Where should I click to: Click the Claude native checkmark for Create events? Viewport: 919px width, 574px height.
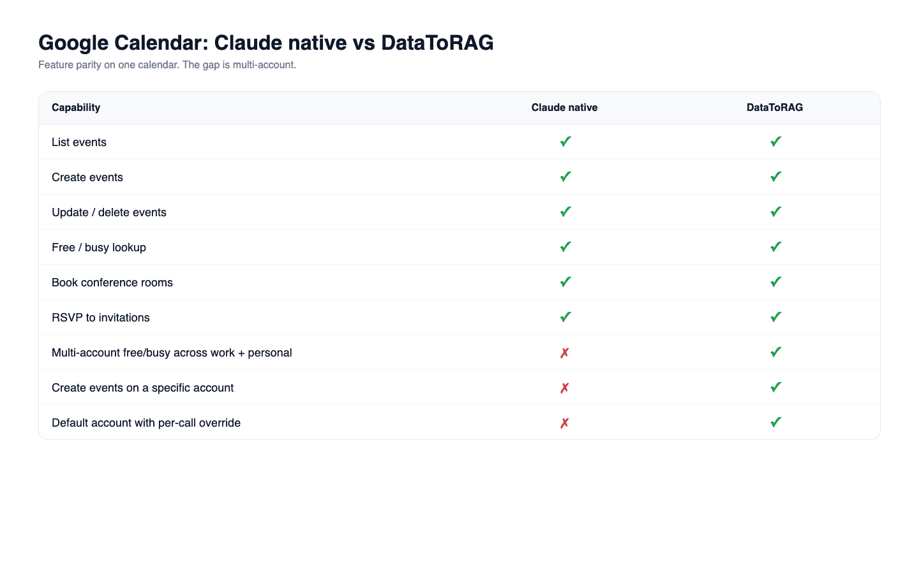(565, 177)
